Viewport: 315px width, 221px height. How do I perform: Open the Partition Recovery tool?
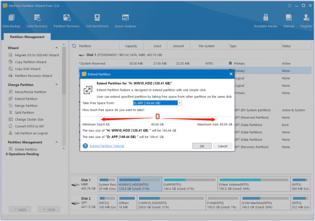point(67,21)
